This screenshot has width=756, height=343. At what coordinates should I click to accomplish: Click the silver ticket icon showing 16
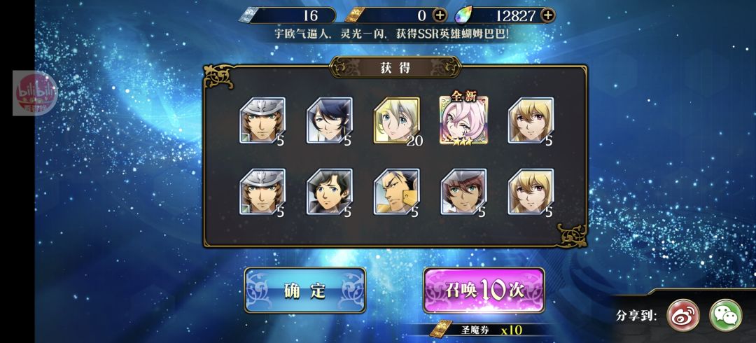pos(250,15)
